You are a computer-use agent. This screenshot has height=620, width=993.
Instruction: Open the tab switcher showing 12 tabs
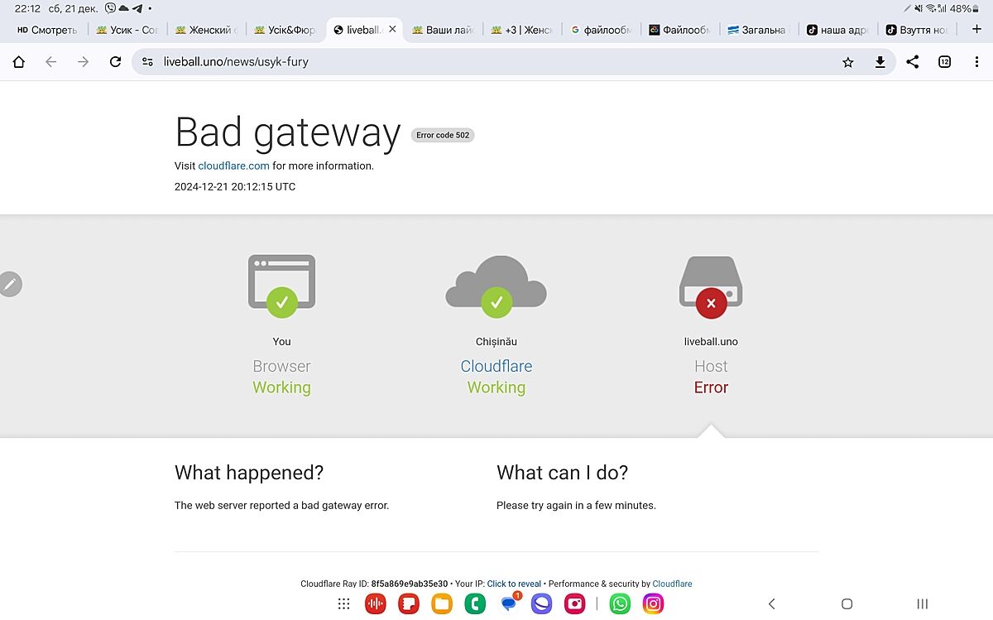[944, 62]
